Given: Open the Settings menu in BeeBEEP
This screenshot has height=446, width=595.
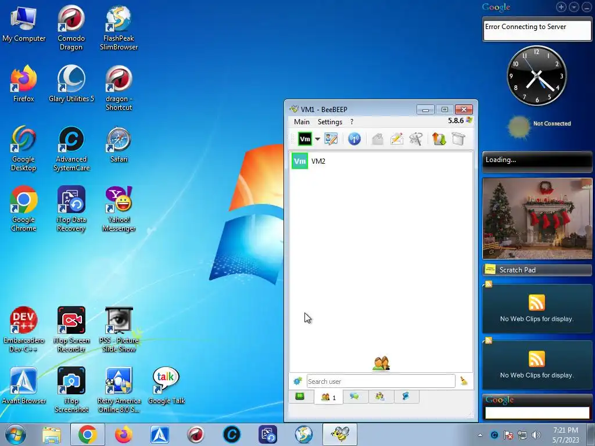Looking at the screenshot, I should pyautogui.click(x=330, y=122).
